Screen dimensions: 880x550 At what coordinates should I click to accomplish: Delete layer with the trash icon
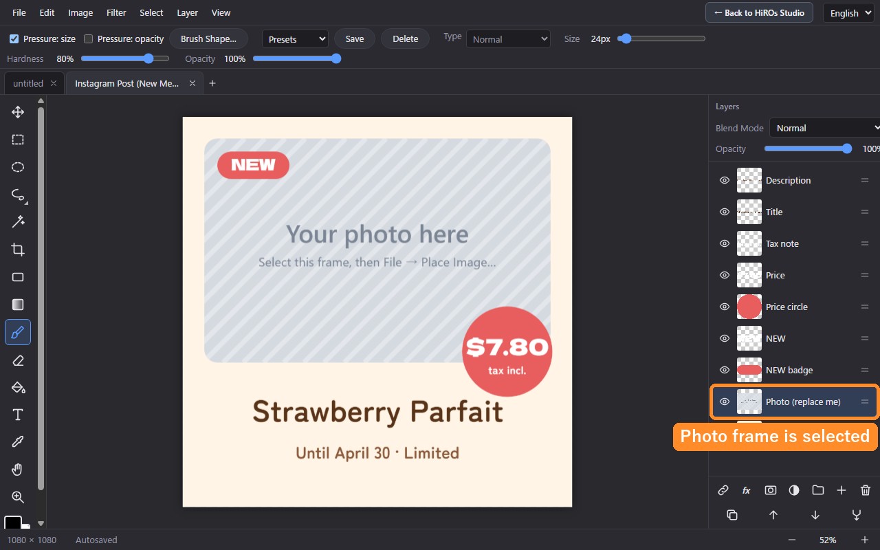pyautogui.click(x=866, y=490)
